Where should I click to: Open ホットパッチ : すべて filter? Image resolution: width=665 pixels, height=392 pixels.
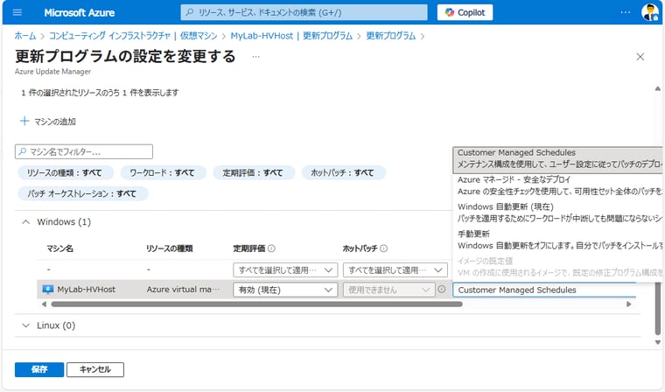[343, 172]
